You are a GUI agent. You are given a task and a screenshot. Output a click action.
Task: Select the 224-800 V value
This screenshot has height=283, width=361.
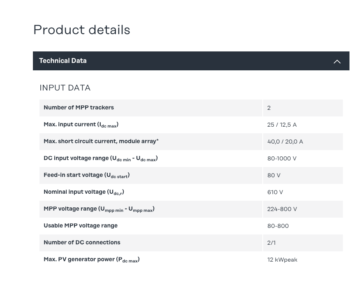pos(282,209)
